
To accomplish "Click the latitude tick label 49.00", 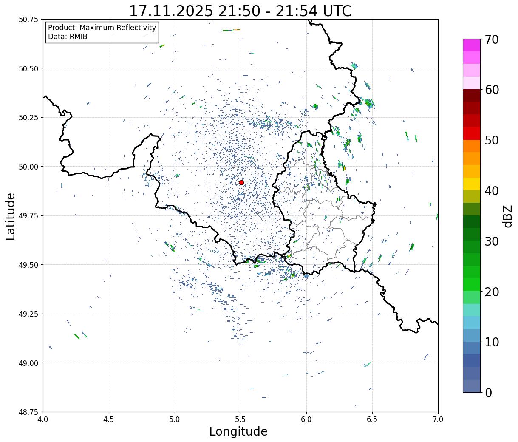I will point(28,363).
